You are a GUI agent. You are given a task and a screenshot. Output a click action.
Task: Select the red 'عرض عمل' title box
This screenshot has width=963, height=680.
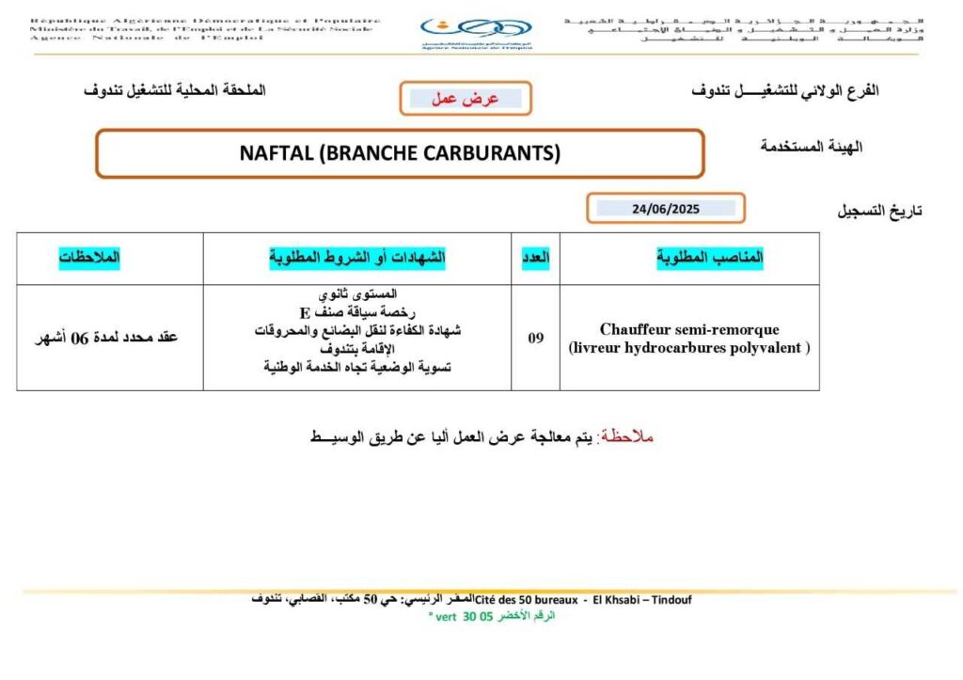click(x=466, y=98)
